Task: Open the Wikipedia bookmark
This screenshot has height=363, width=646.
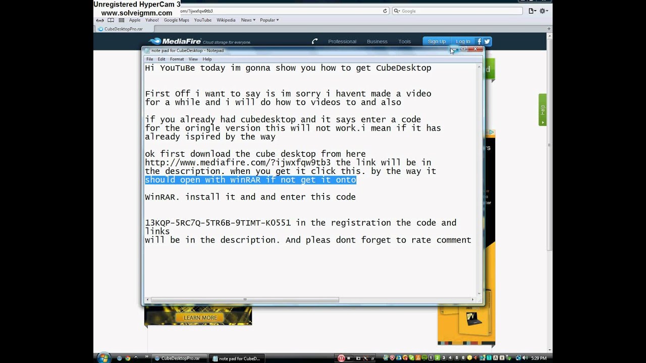Action: 226,20
